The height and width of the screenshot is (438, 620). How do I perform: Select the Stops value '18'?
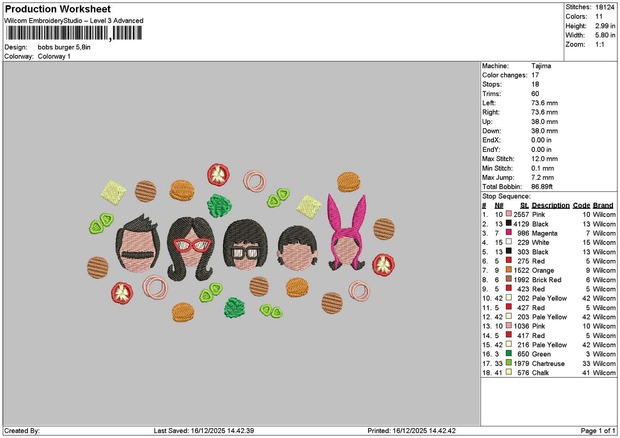tap(535, 84)
